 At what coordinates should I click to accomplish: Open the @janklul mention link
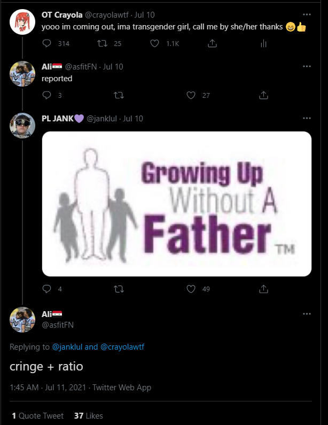tap(67, 347)
